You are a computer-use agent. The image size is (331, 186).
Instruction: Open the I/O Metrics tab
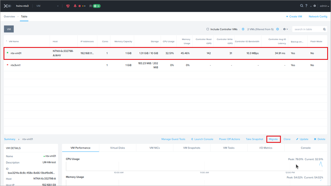point(266,148)
